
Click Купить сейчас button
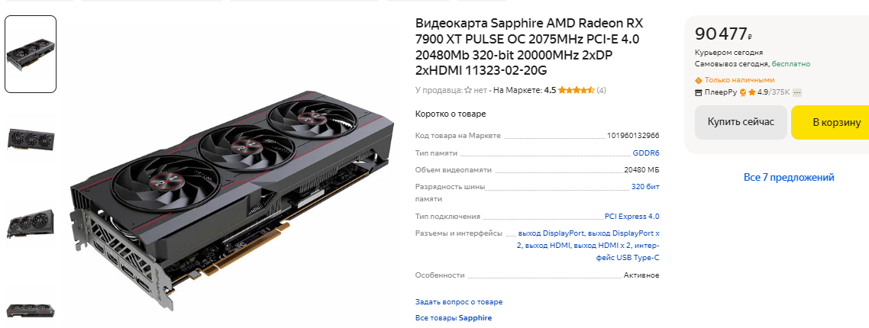(741, 122)
